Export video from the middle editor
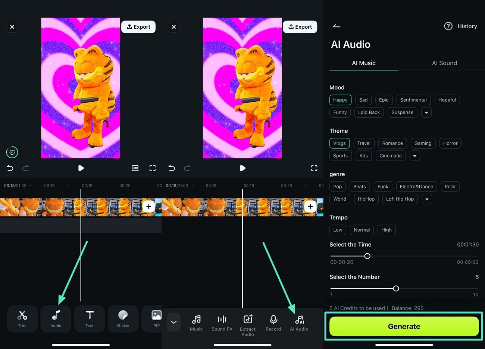 pyautogui.click(x=300, y=27)
